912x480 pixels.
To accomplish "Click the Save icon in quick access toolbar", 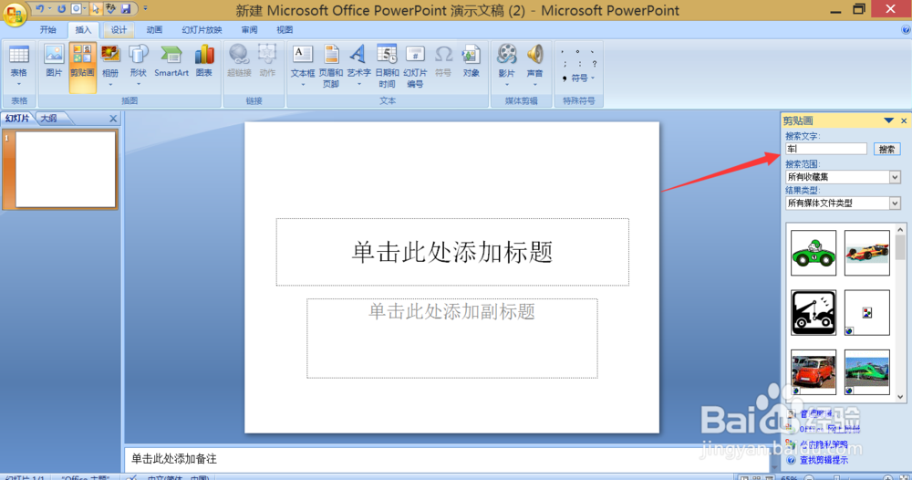I will (x=126, y=9).
